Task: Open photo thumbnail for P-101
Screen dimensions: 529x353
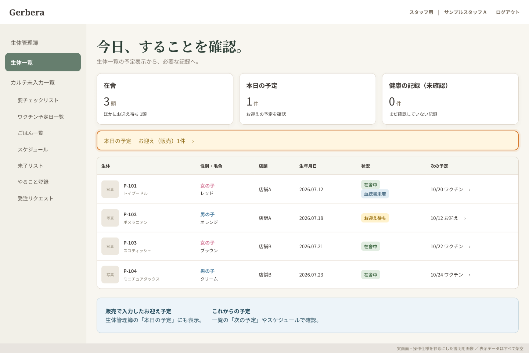Action: [x=110, y=189]
